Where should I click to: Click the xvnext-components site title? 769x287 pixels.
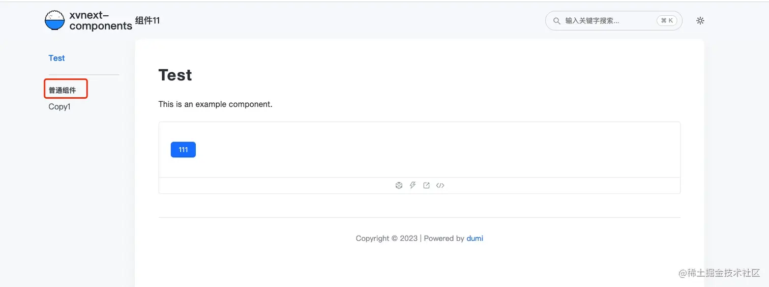[x=100, y=21]
